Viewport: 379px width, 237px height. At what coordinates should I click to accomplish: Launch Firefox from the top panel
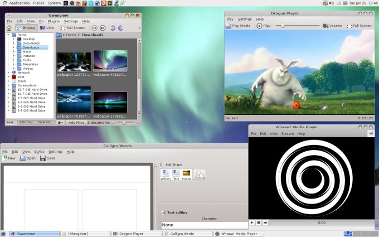tap(85, 3)
